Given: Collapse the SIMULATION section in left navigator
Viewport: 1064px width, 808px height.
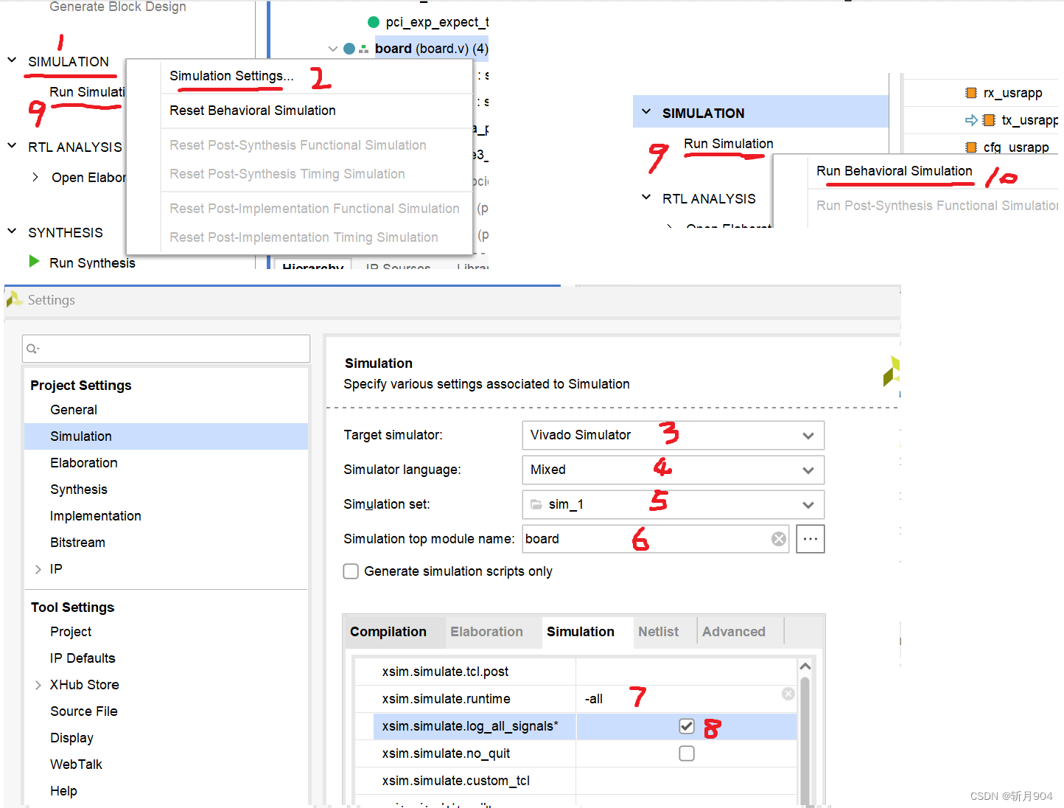Looking at the screenshot, I should (x=12, y=60).
